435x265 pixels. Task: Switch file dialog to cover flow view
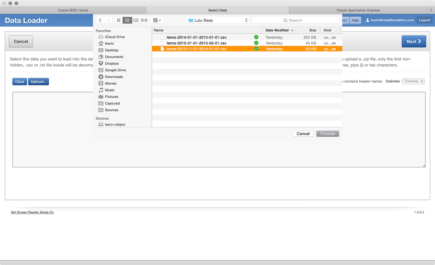pyautogui.click(x=144, y=20)
